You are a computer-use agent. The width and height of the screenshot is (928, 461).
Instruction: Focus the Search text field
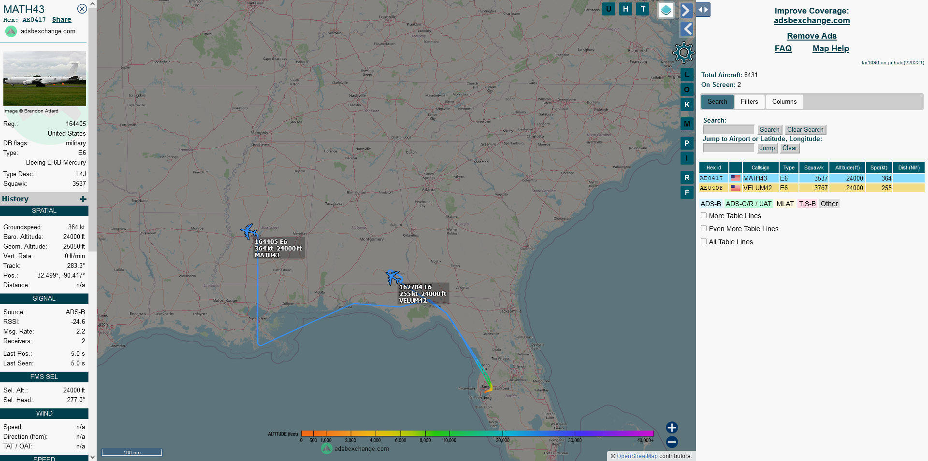click(x=728, y=129)
